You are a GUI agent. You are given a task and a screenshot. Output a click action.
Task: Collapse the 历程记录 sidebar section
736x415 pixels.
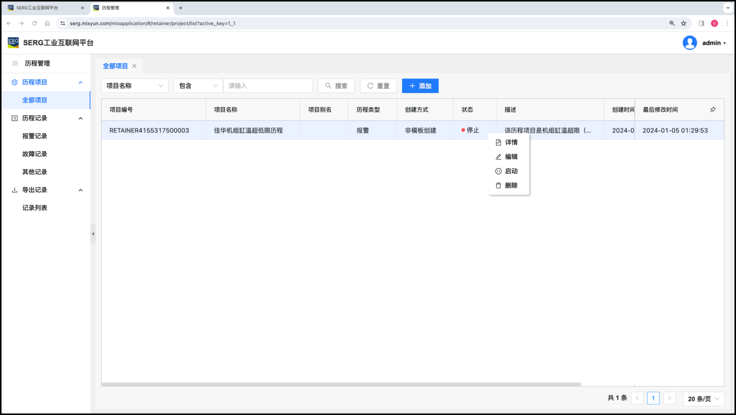(x=80, y=118)
